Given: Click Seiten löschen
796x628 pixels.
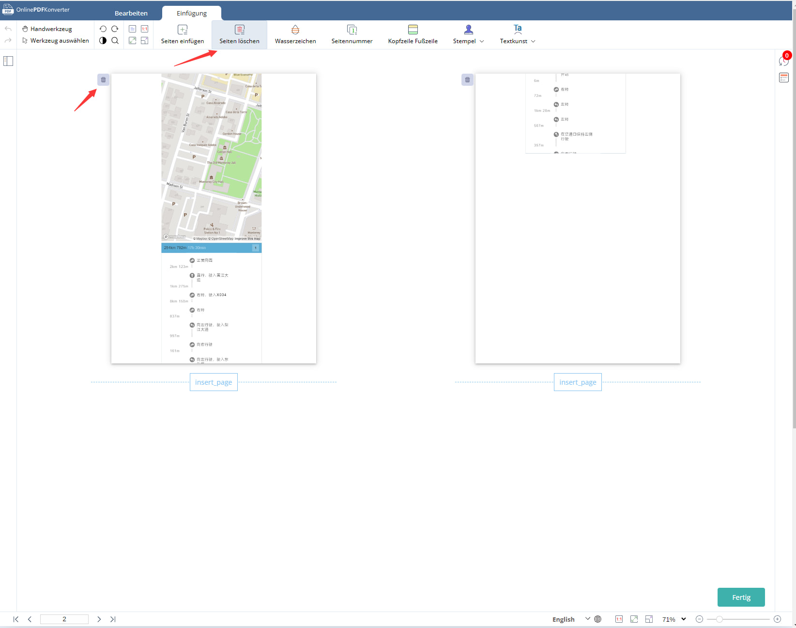Looking at the screenshot, I should tap(239, 35).
